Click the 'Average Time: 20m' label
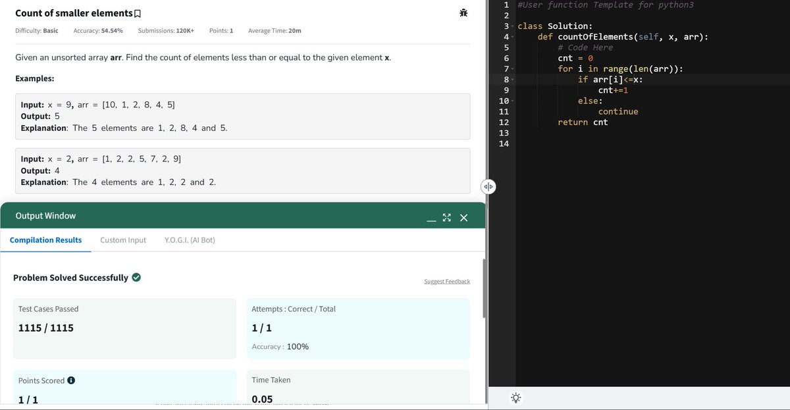Image resolution: width=790 pixels, height=410 pixels. coord(275,31)
